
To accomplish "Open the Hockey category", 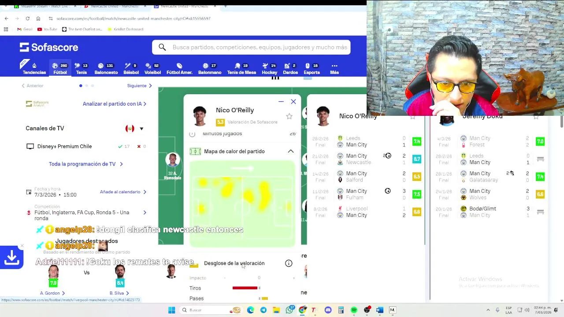I will 269,68.
